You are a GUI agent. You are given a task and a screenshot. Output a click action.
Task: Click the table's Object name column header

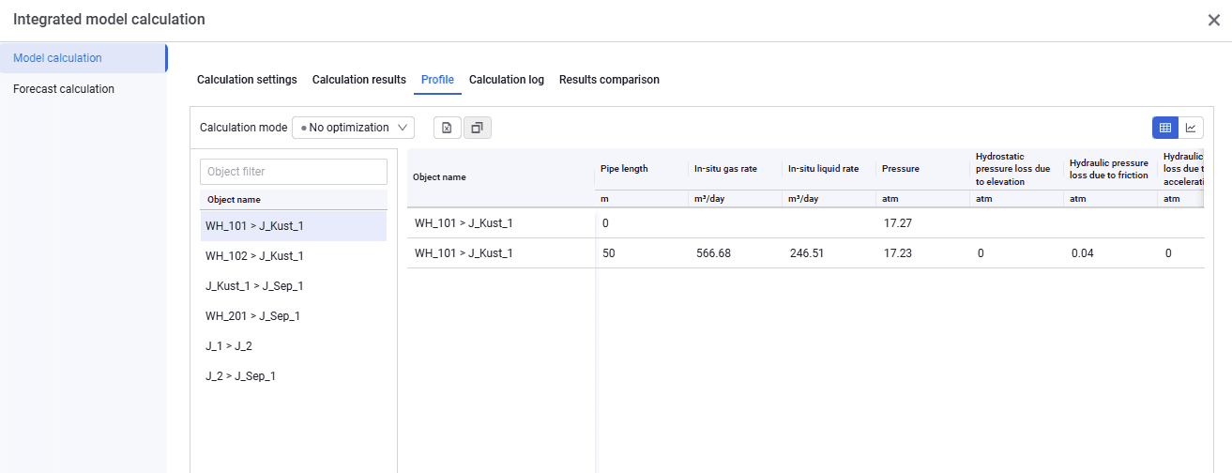click(501, 176)
